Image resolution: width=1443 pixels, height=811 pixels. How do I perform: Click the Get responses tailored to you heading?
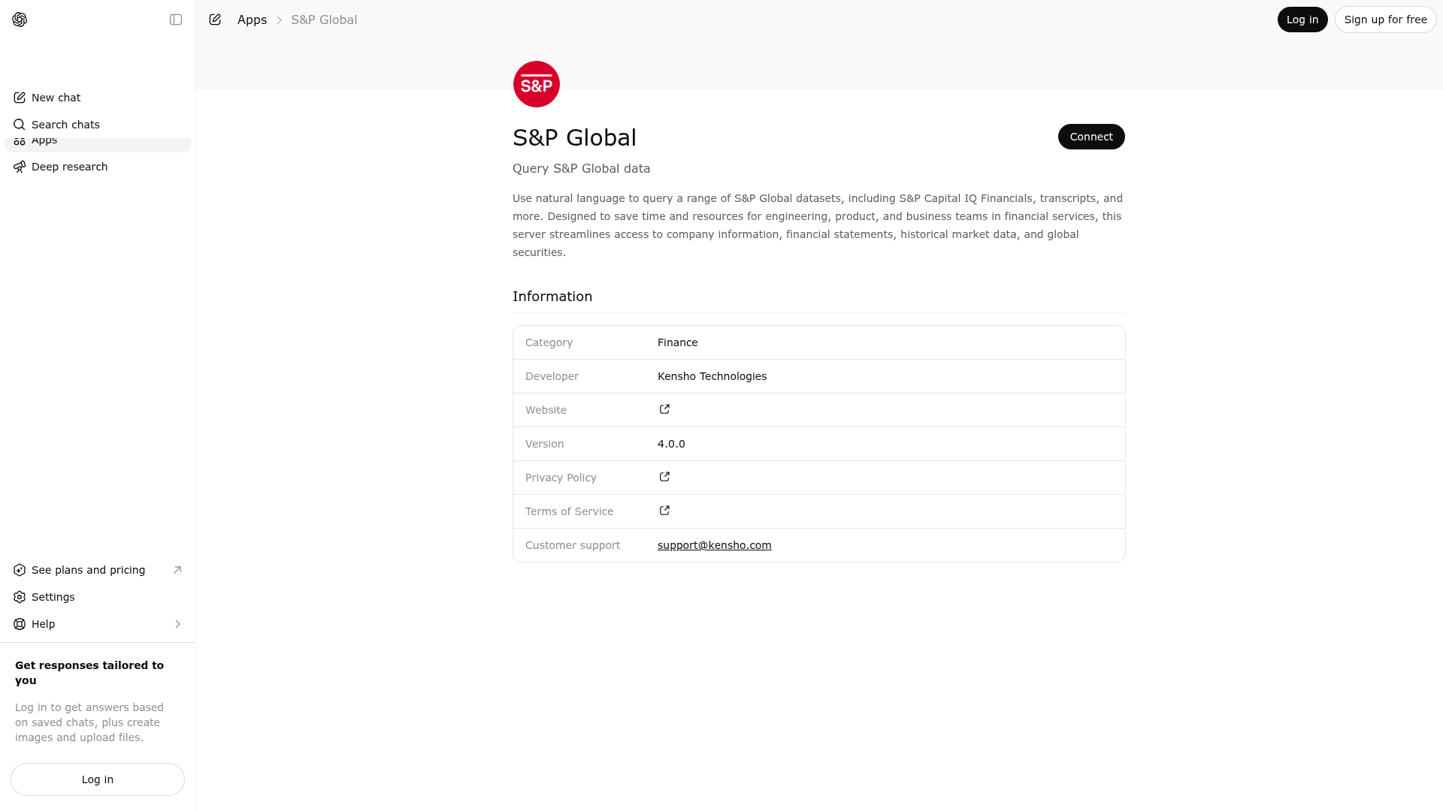tap(89, 673)
